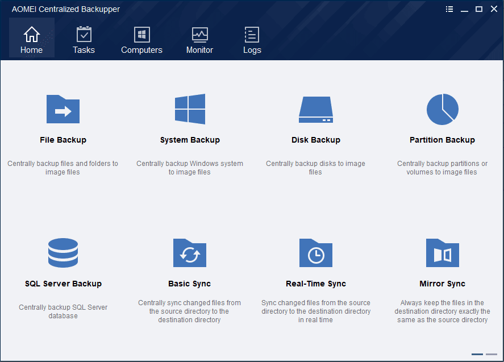
Task: Select Real-Time Sync
Action: point(315,253)
